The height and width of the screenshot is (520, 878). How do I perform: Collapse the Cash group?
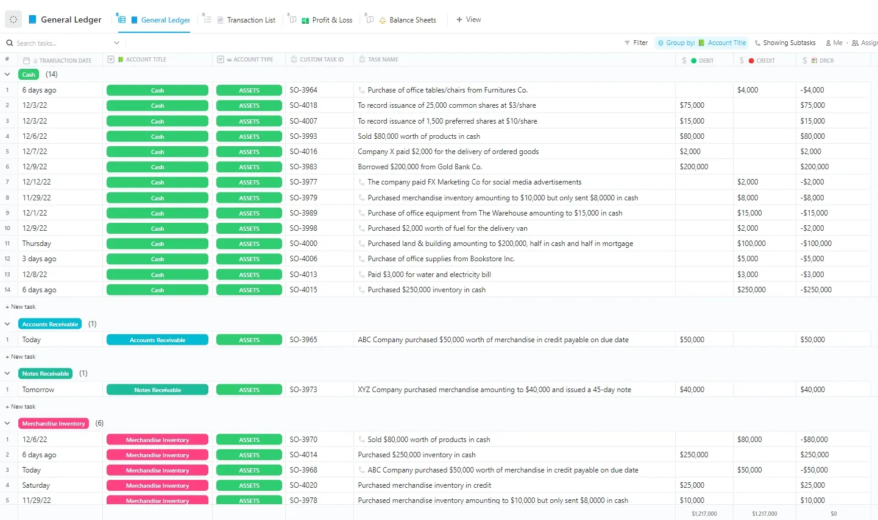(x=7, y=74)
